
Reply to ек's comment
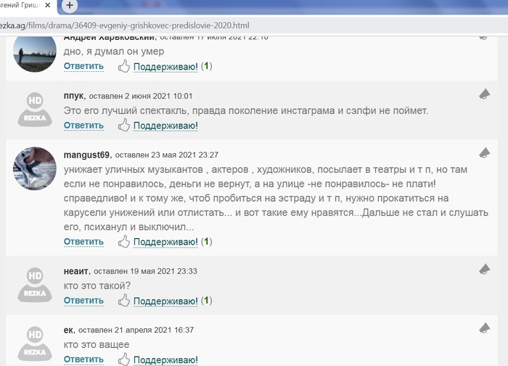[83, 359]
